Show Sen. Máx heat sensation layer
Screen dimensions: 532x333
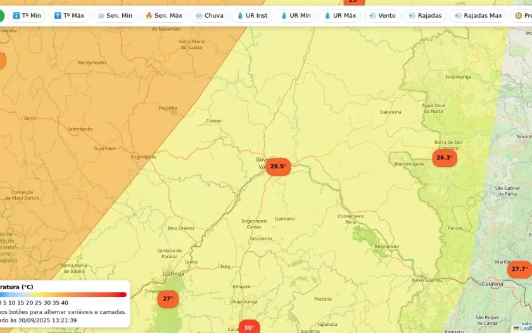pyautogui.click(x=163, y=16)
